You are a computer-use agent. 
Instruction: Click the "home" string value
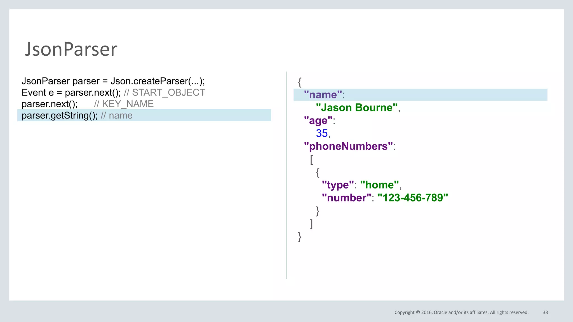[x=379, y=185]
